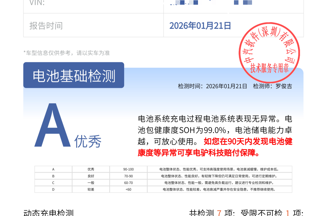Select the report date 2026年01月21日
The image size is (324, 216).
[x=200, y=26]
